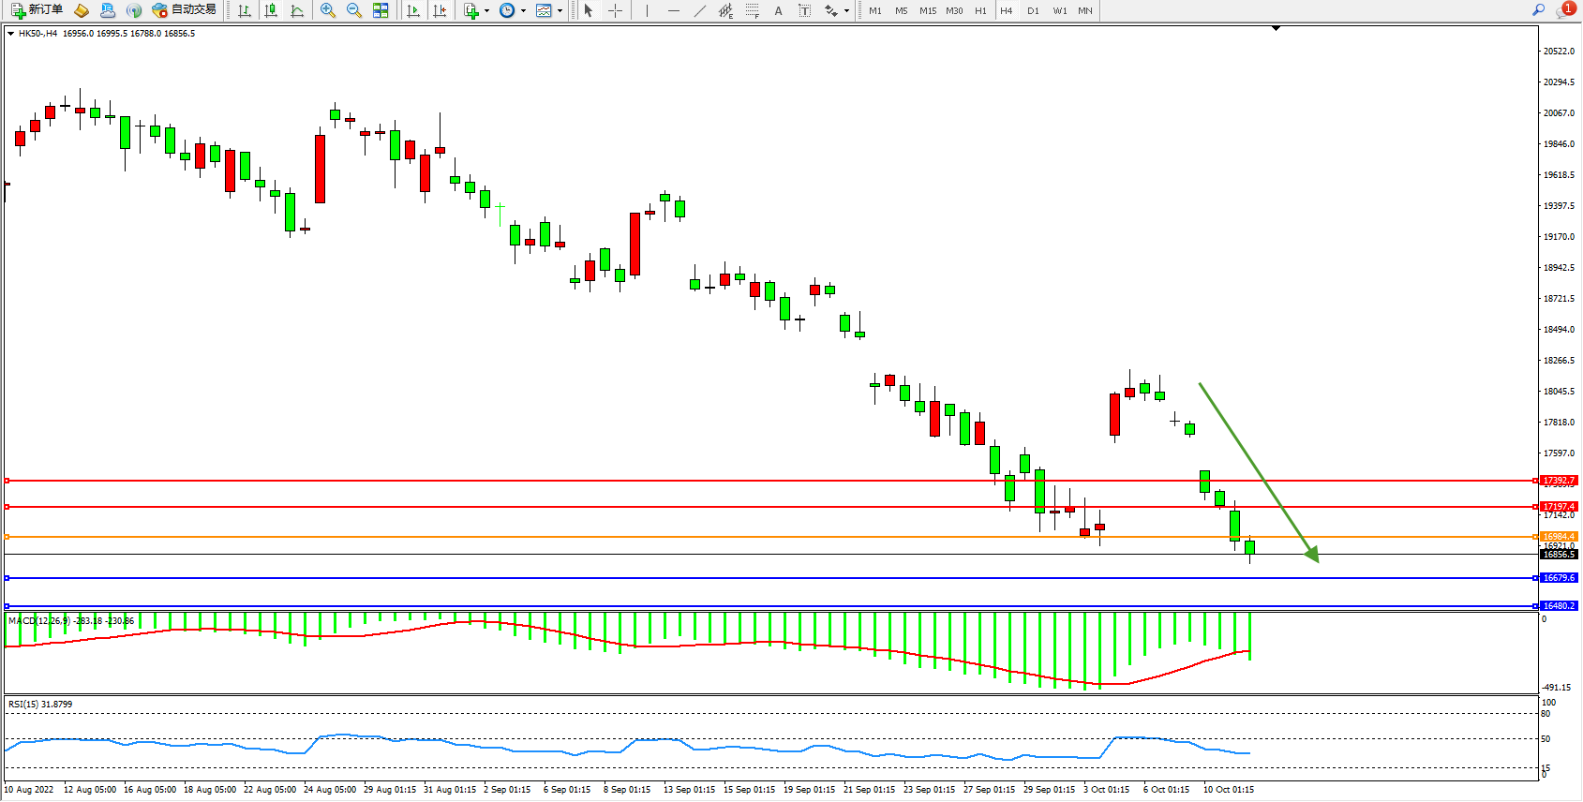1583x802 pixels.
Task: Toggle AutoTrading (自动交易) button
Action: point(185,10)
